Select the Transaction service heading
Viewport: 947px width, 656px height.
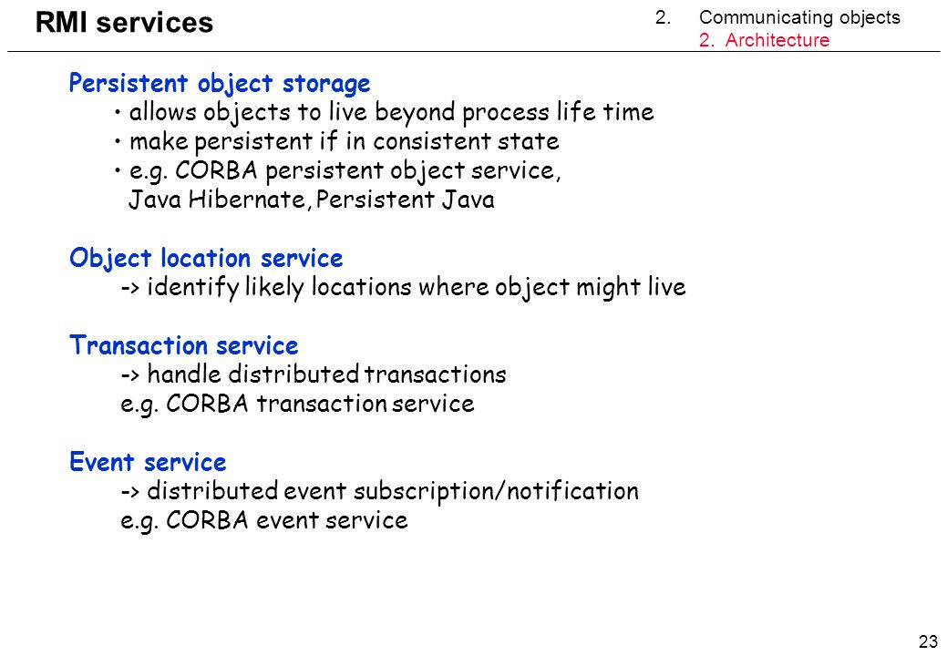pos(183,345)
